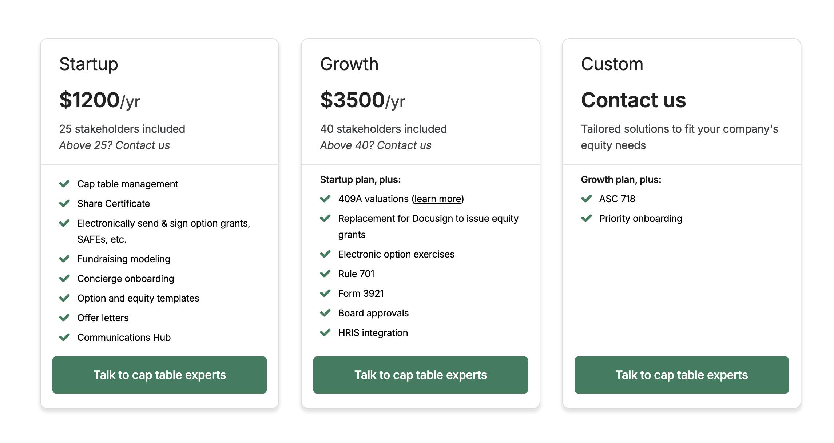Click the $3500/yr price label
This screenshot has height=443, width=834.
click(362, 100)
